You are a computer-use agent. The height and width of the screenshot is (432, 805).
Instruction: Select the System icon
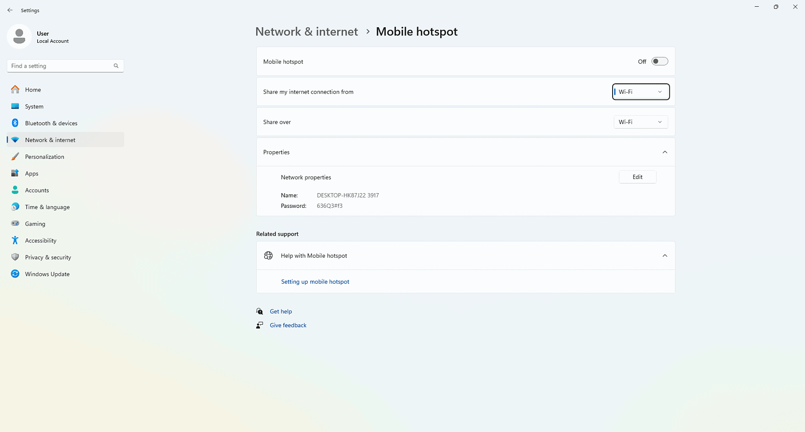pyautogui.click(x=15, y=106)
